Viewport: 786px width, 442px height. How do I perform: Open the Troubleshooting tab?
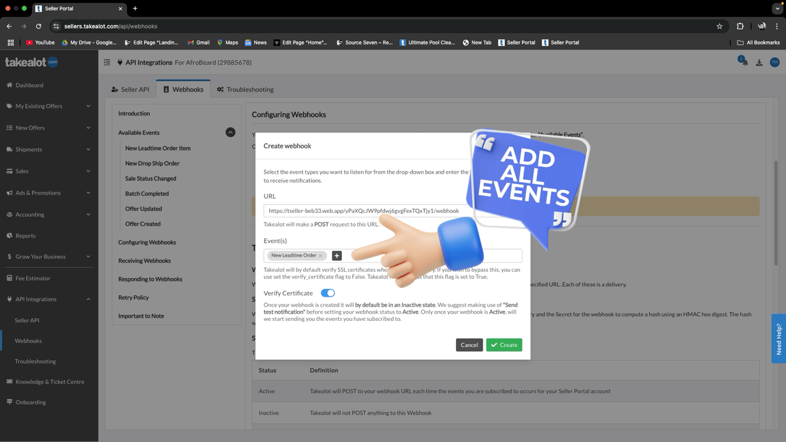pos(245,89)
